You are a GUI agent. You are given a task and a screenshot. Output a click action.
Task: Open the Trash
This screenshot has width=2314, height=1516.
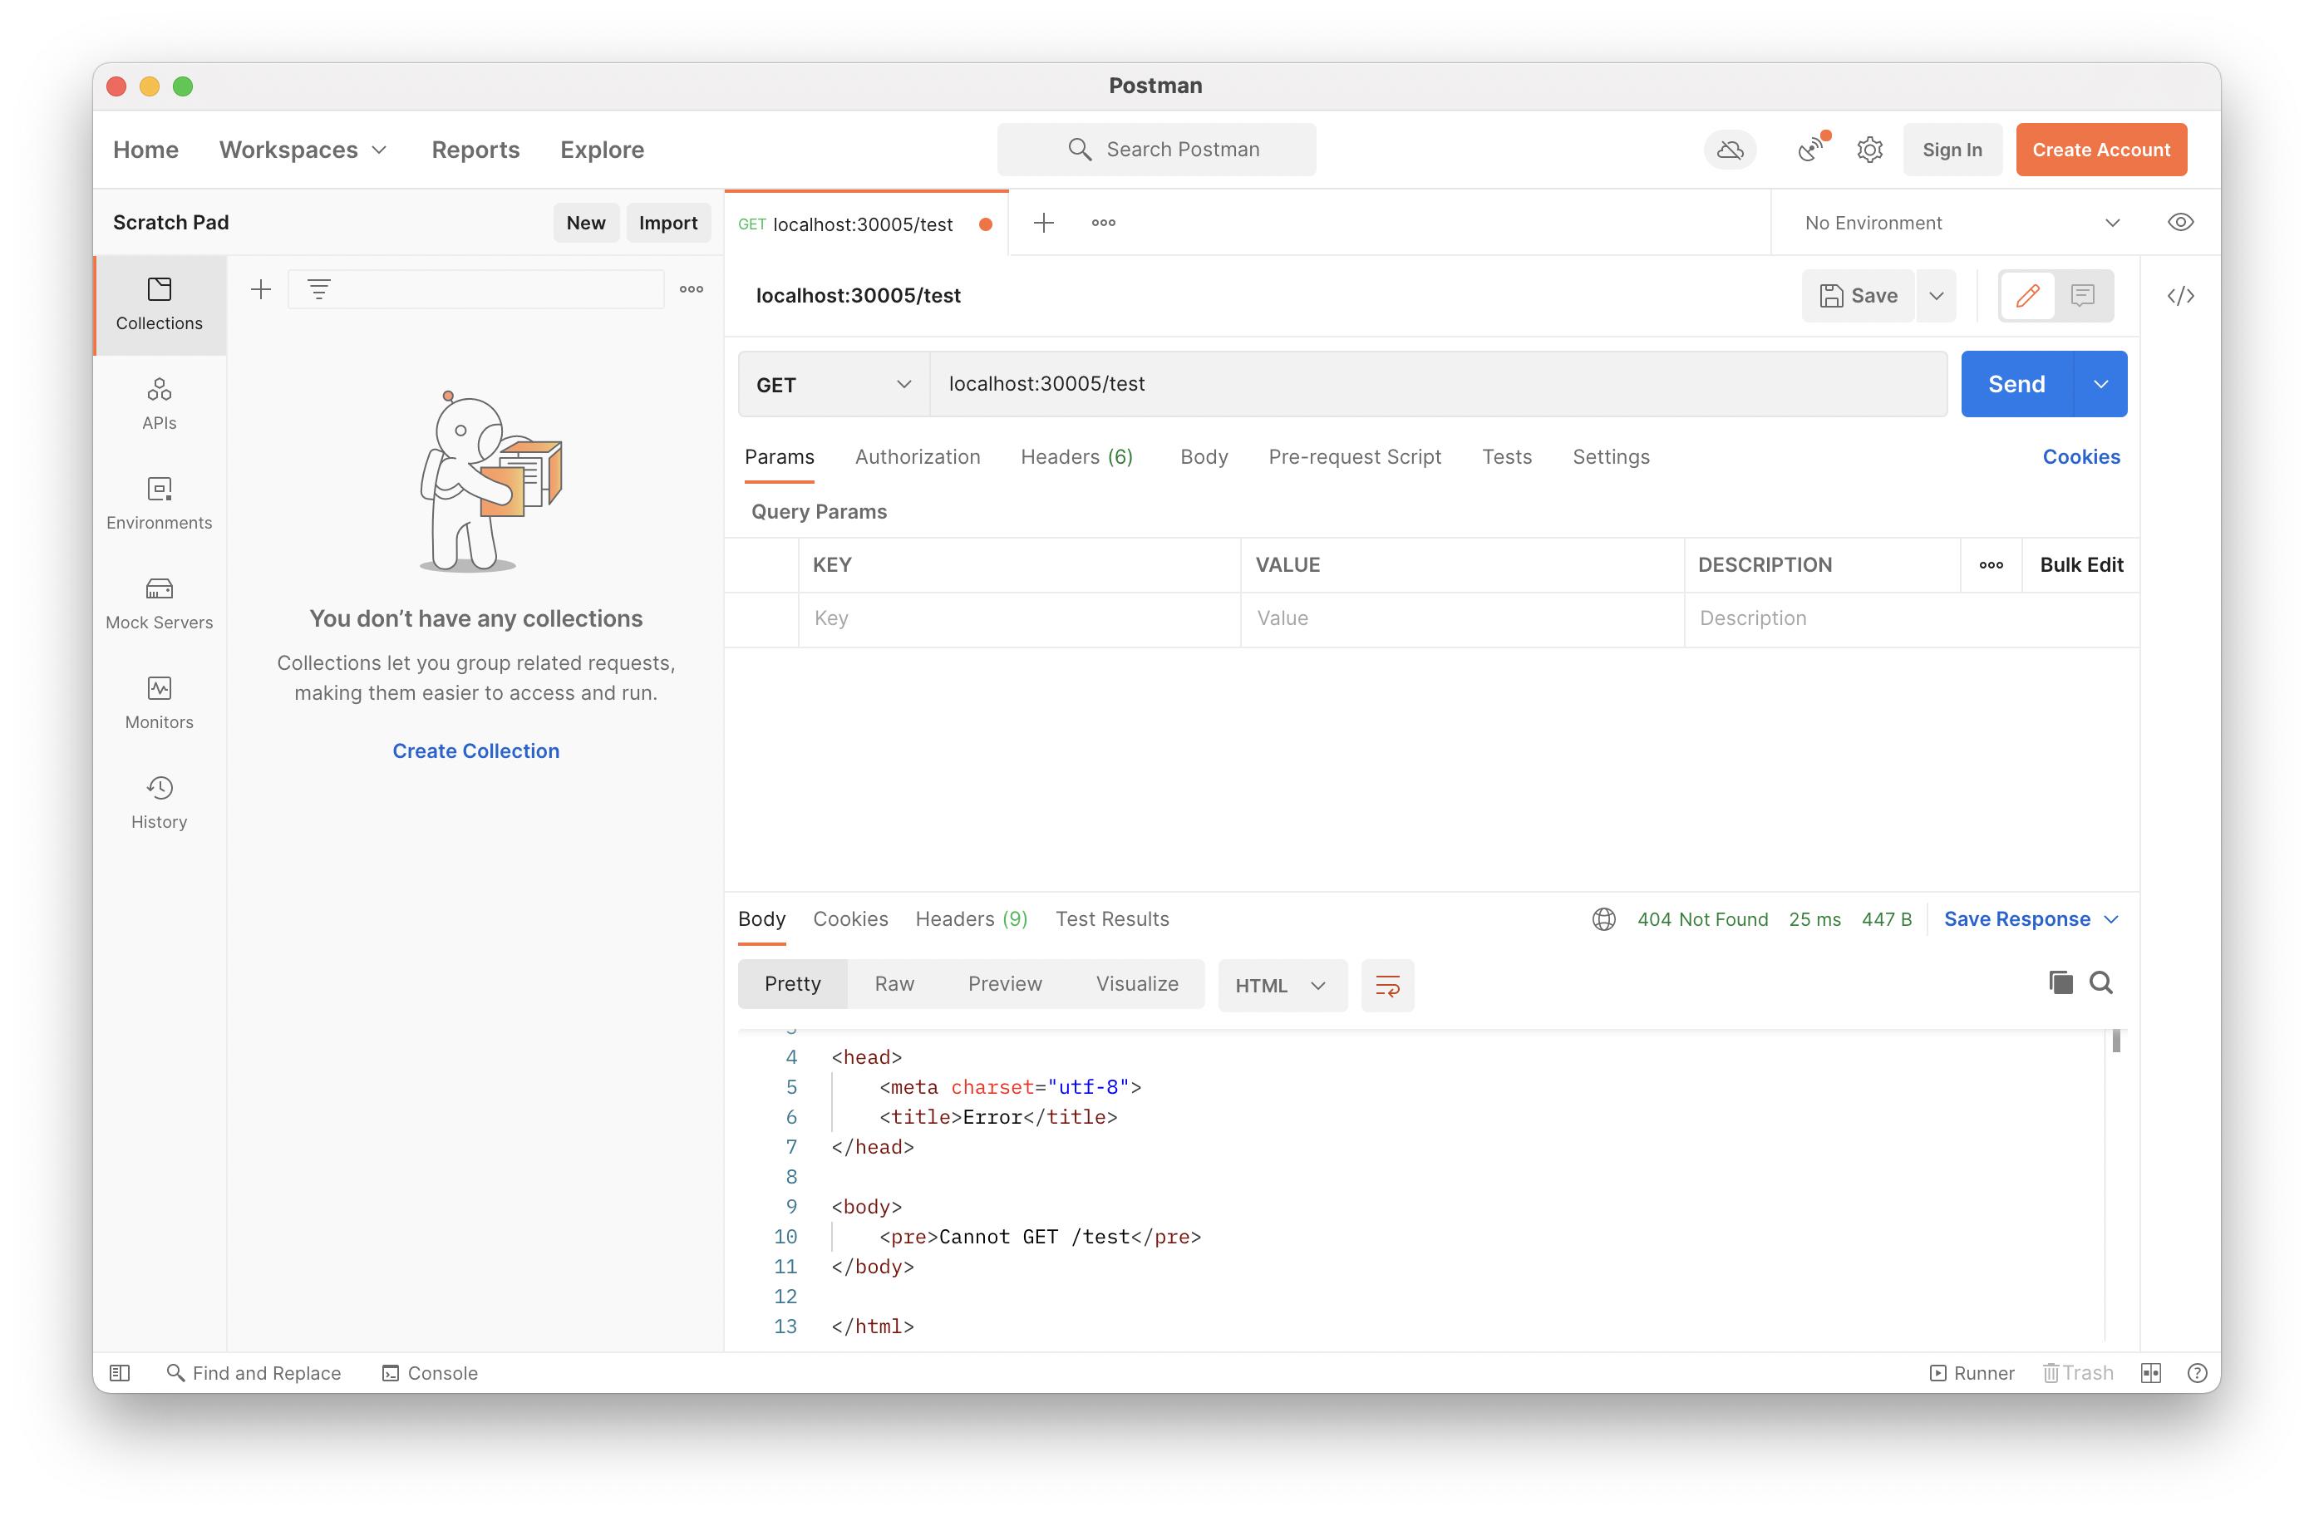pyautogui.click(x=2077, y=1373)
